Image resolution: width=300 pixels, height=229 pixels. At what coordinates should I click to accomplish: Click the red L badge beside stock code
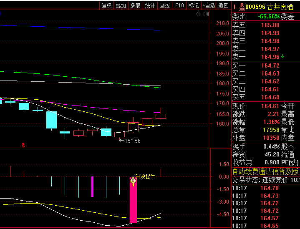(235, 8)
